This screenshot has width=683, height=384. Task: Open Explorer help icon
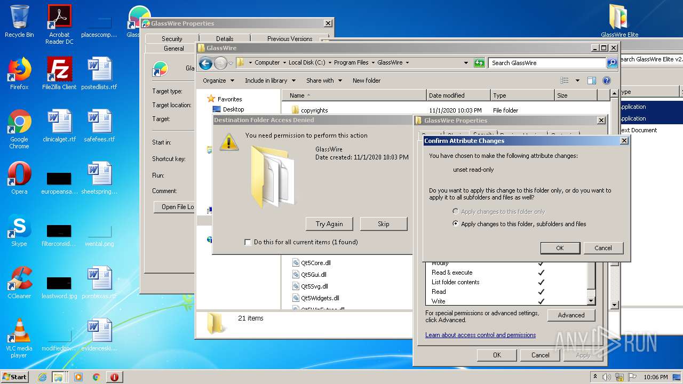tap(607, 81)
